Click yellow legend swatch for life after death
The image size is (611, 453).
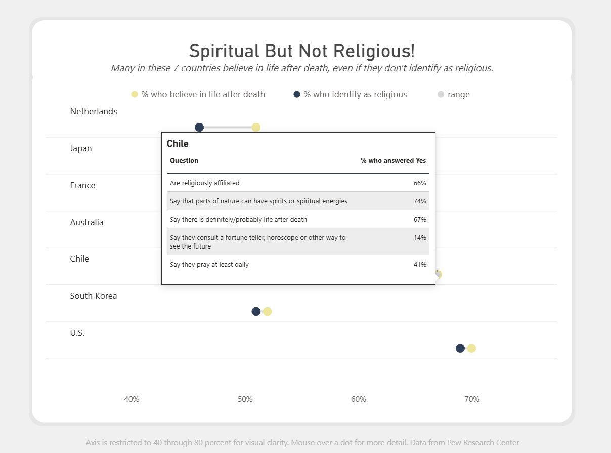pos(135,94)
